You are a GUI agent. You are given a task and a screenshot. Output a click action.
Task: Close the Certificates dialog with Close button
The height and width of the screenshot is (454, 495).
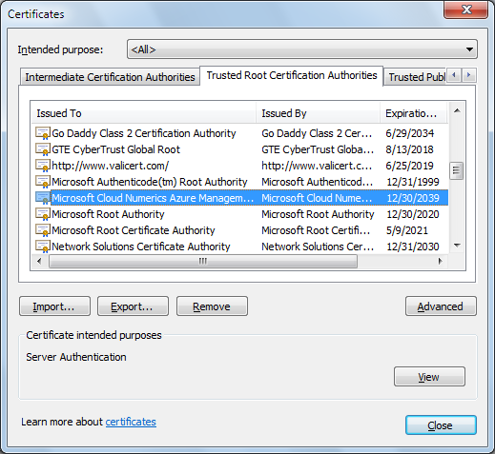441,425
